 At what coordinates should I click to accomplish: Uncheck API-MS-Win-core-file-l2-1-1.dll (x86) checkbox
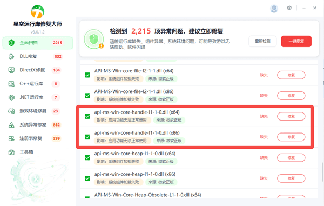point(87,96)
